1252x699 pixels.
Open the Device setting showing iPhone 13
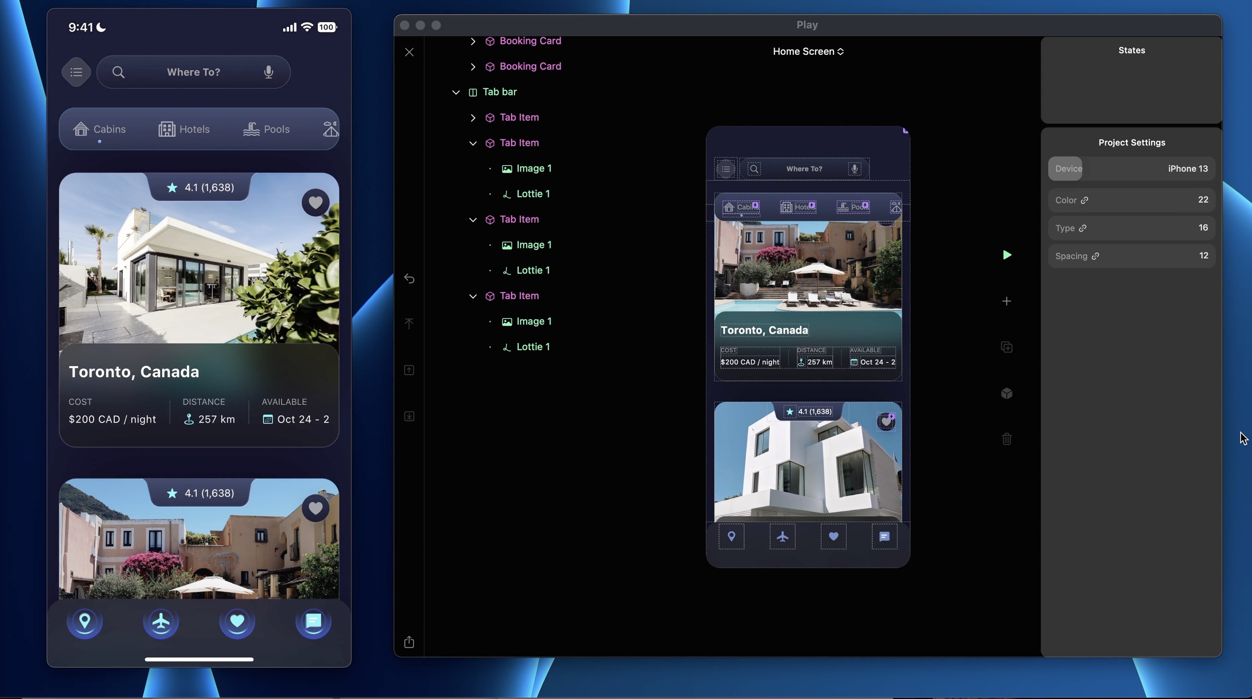tap(1131, 169)
